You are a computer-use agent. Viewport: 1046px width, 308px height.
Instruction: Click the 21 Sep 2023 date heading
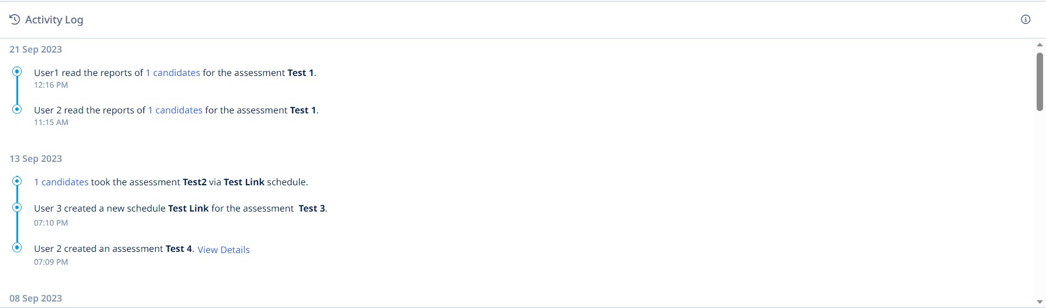[36, 50]
